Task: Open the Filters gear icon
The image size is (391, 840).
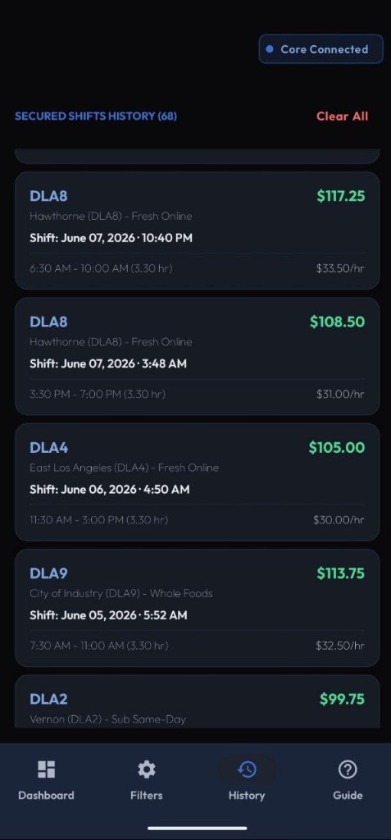Action: (x=146, y=769)
